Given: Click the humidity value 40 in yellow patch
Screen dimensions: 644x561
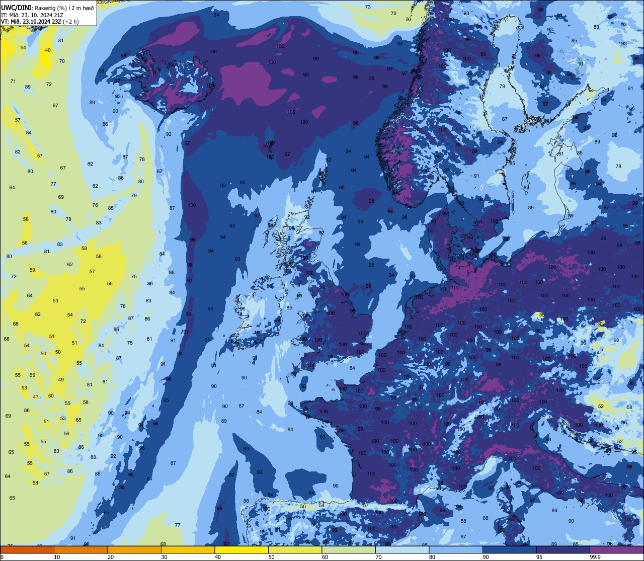Looking at the screenshot, I should (48, 50).
